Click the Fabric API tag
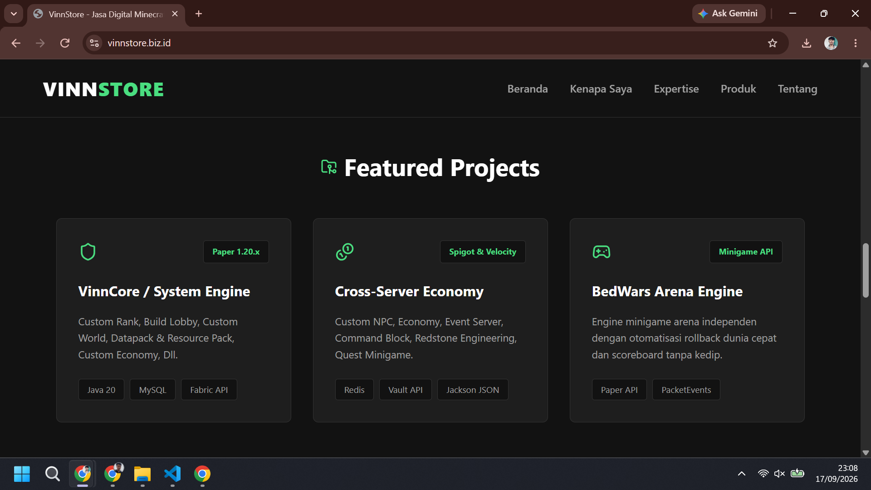The image size is (871, 490). [209, 390]
